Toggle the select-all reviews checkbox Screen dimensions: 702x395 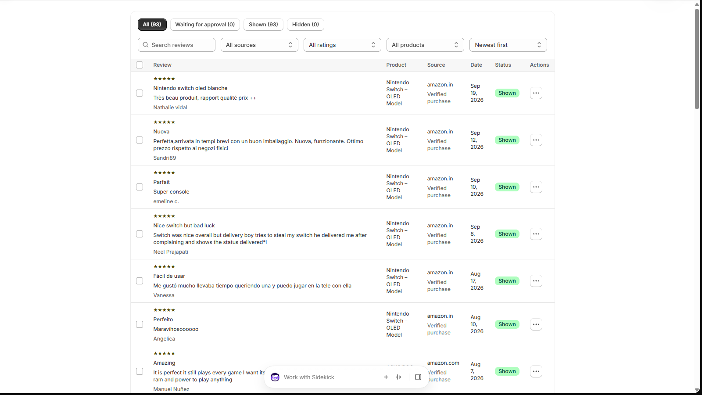[140, 65]
